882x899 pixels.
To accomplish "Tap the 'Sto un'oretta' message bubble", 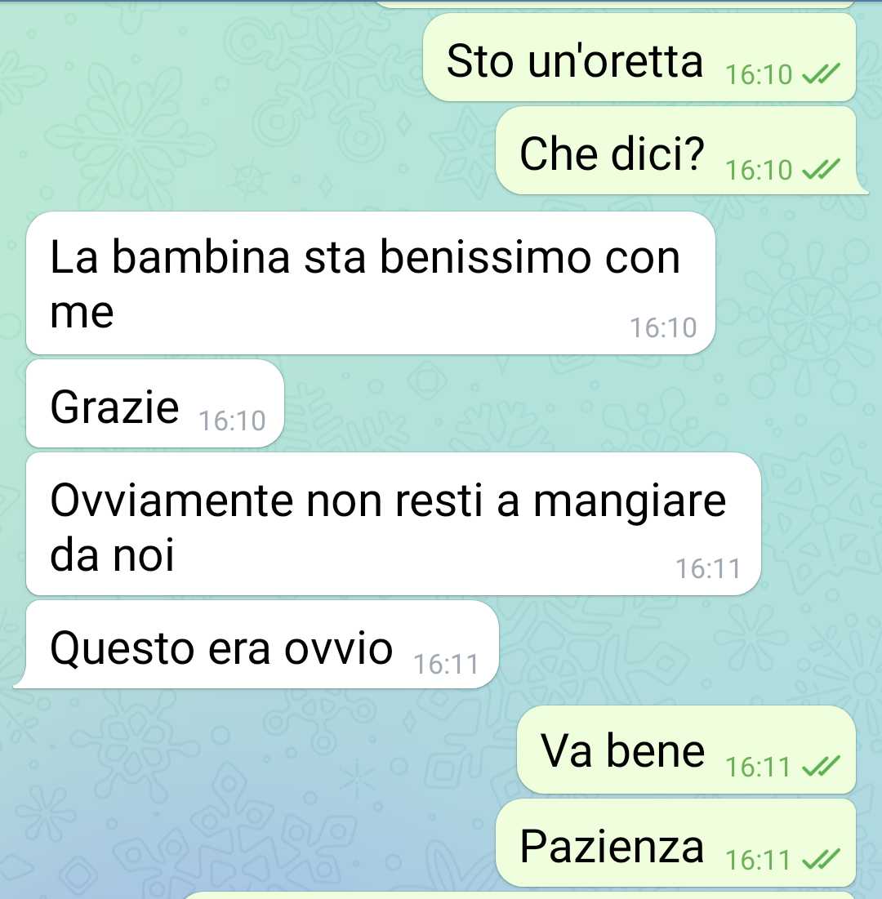I will (x=639, y=58).
